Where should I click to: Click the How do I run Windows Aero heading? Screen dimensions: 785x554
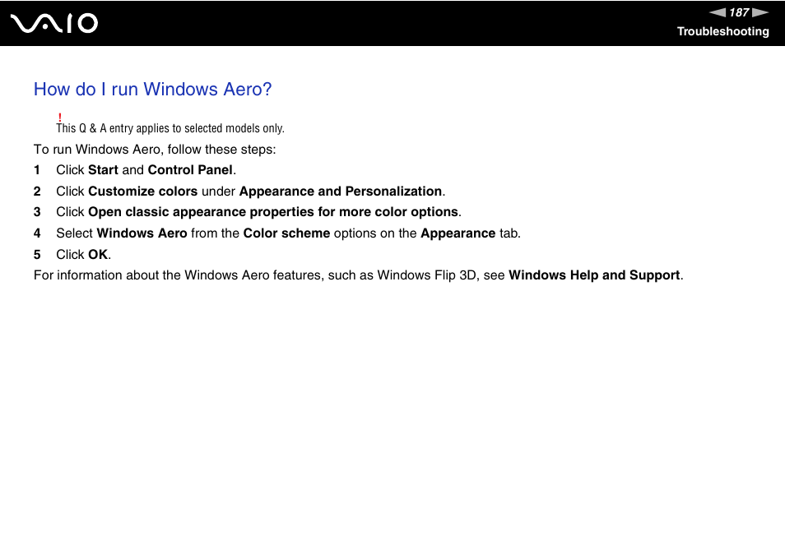point(152,90)
